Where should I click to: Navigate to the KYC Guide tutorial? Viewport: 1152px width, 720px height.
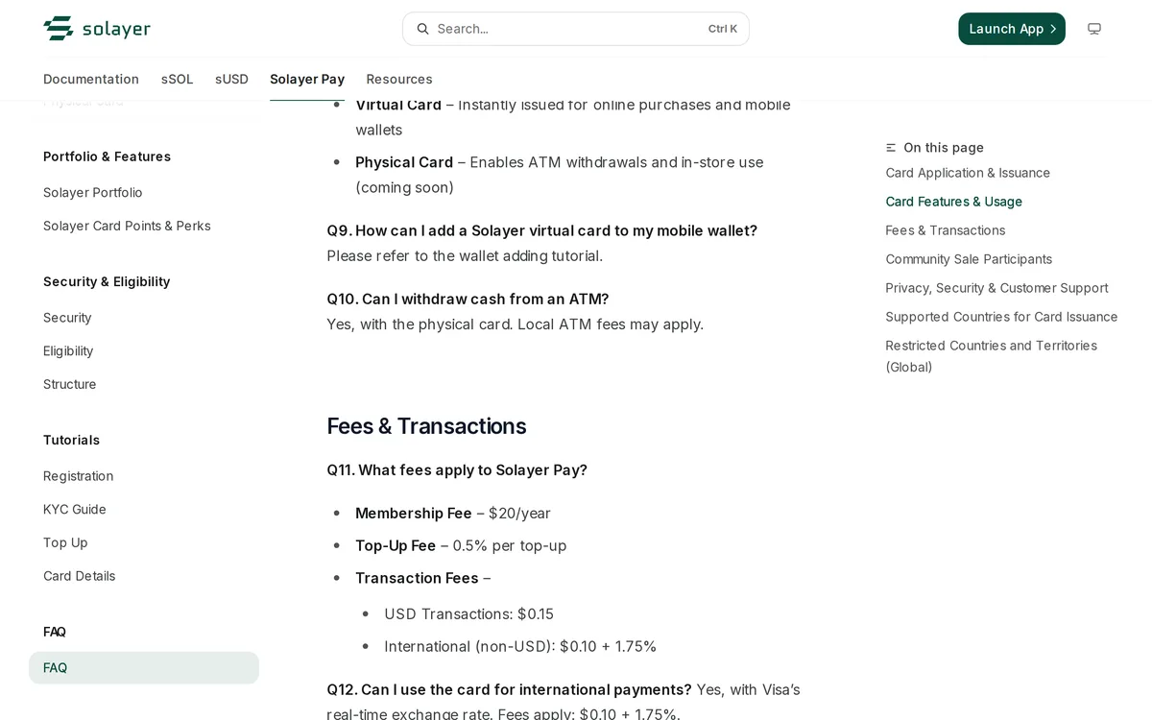75,509
